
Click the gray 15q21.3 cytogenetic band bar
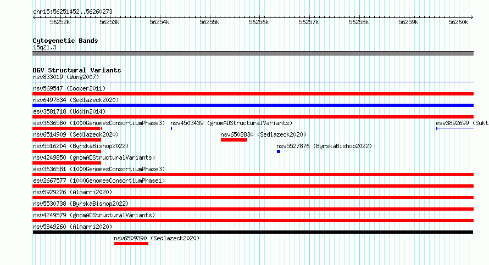click(253, 53)
